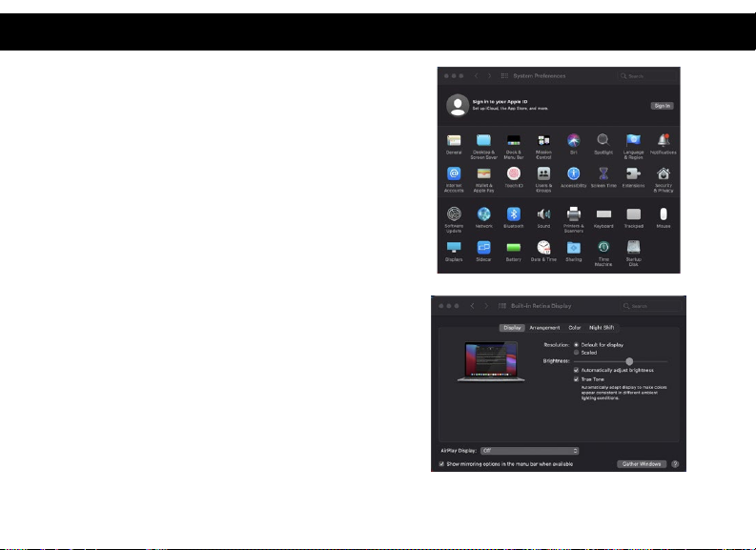
Task: Open Time Machine preferences
Action: 603,254
